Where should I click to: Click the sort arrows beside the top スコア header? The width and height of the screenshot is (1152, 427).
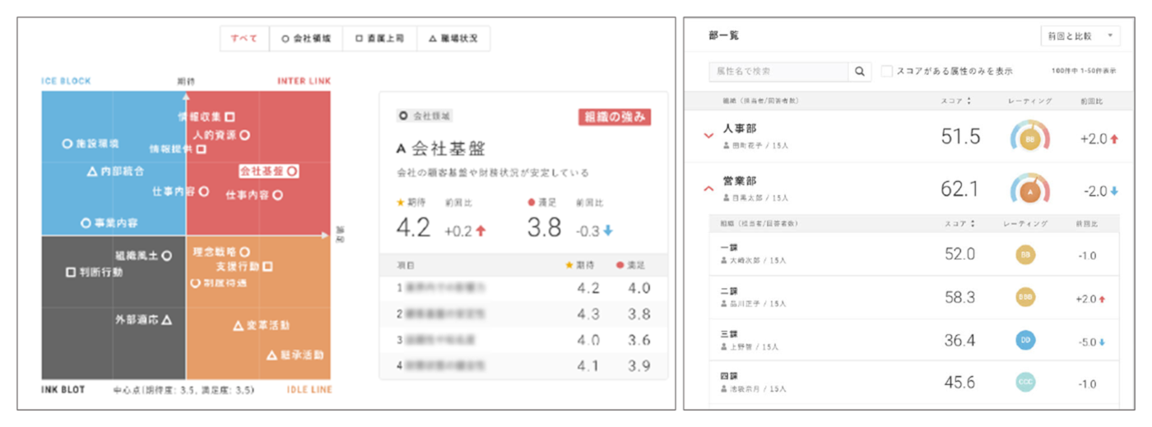tap(968, 101)
